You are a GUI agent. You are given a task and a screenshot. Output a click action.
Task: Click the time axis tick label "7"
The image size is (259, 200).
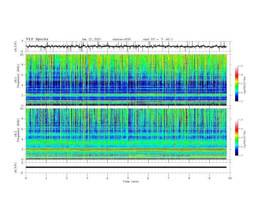pos(168,178)
